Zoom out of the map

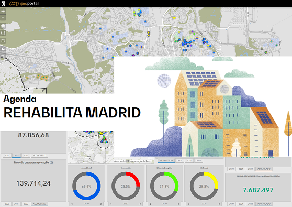click(x=3, y=17)
